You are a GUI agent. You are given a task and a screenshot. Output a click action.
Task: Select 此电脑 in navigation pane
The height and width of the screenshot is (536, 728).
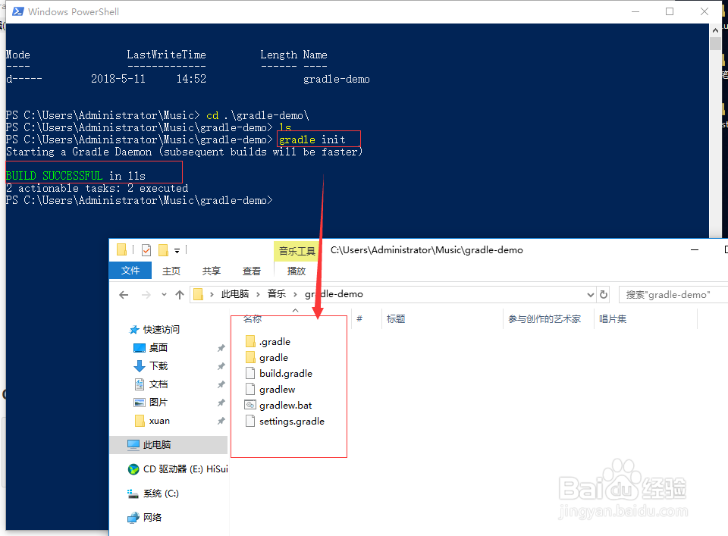pyautogui.click(x=169, y=444)
